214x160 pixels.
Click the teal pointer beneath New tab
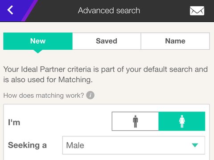38,52
